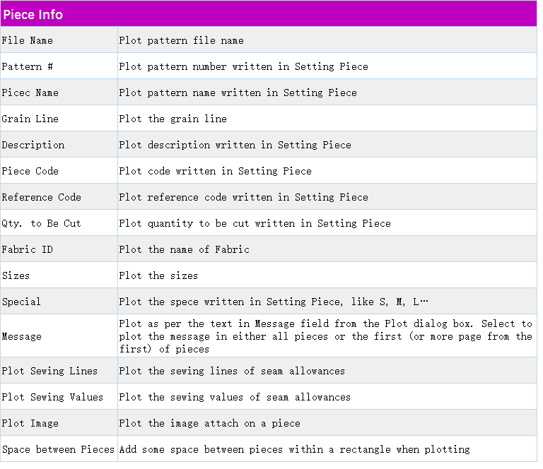Image resolution: width=543 pixels, height=469 pixels.
Task: Click the Grain Line label
Action: (30, 119)
